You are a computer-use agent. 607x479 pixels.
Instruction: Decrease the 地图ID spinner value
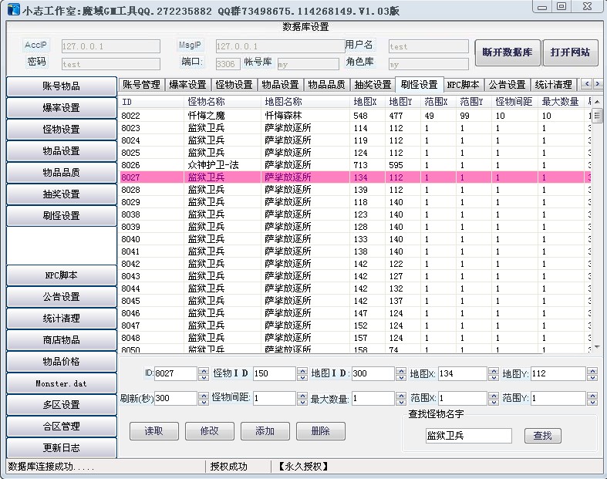[x=400, y=377]
